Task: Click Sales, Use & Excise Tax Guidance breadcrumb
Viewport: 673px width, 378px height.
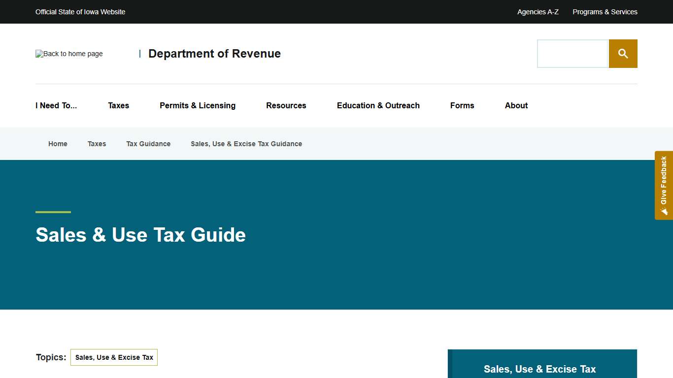Action: pos(246,144)
